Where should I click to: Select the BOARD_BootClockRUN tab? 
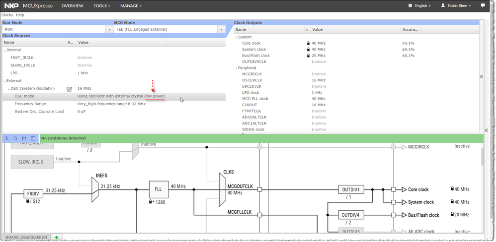point(26,237)
